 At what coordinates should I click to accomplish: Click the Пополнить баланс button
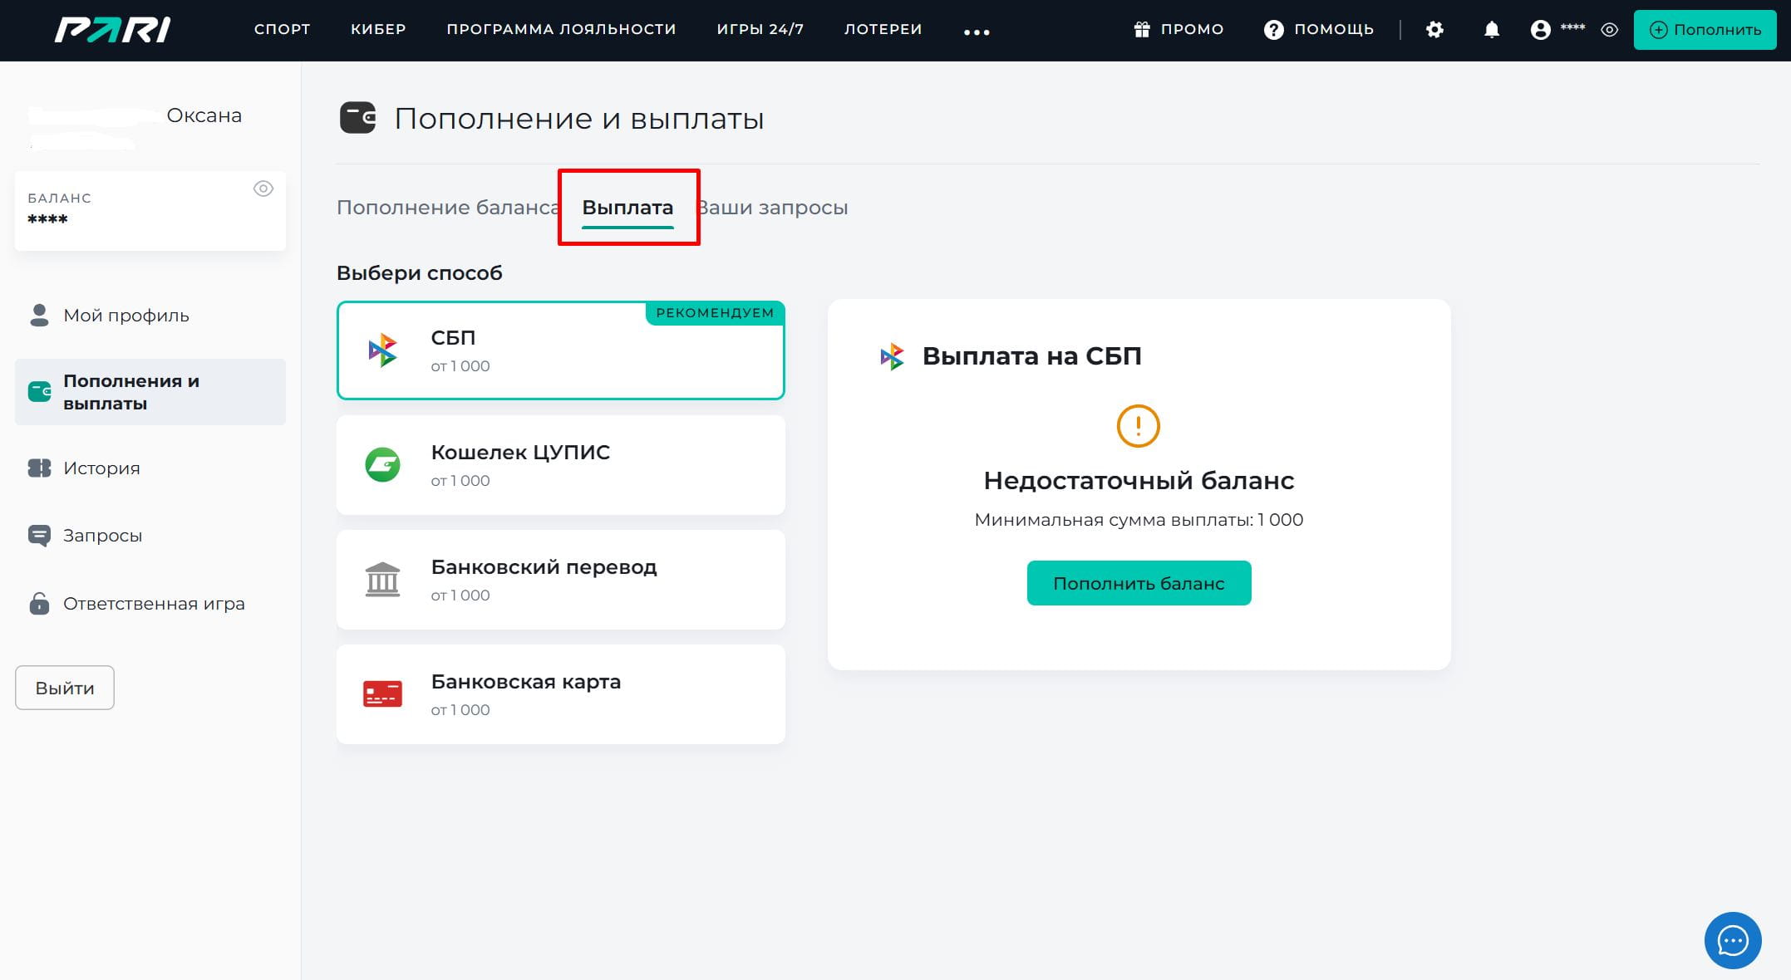coord(1139,583)
